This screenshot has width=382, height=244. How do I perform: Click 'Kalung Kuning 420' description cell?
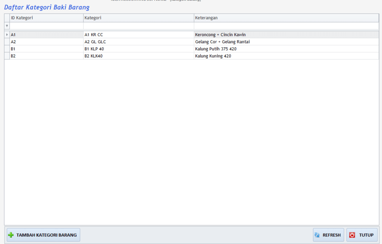[x=286, y=56]
